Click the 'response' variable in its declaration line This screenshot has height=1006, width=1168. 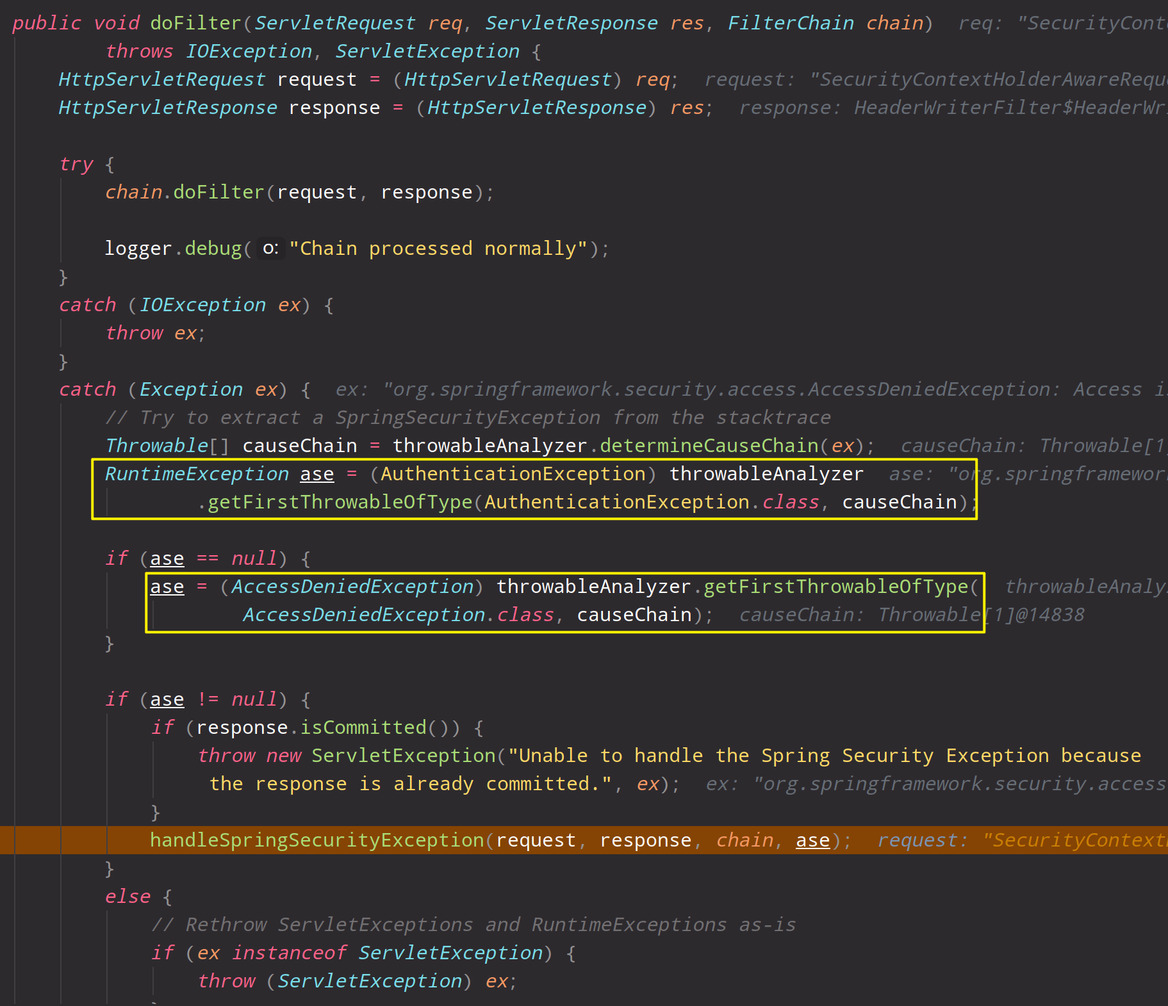point(334,108)
